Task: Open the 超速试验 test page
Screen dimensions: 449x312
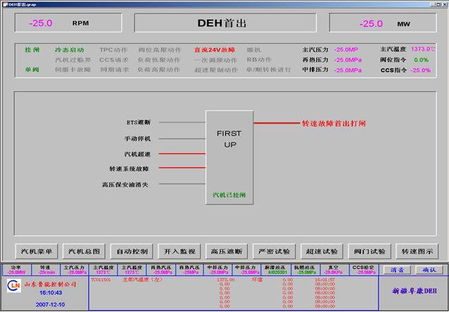Action: [322, 251]
